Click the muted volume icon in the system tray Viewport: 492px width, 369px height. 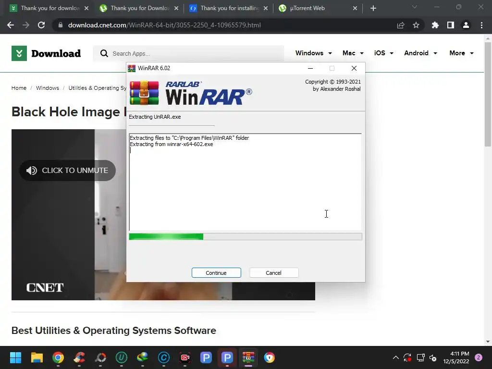click(x=433, y=357)
